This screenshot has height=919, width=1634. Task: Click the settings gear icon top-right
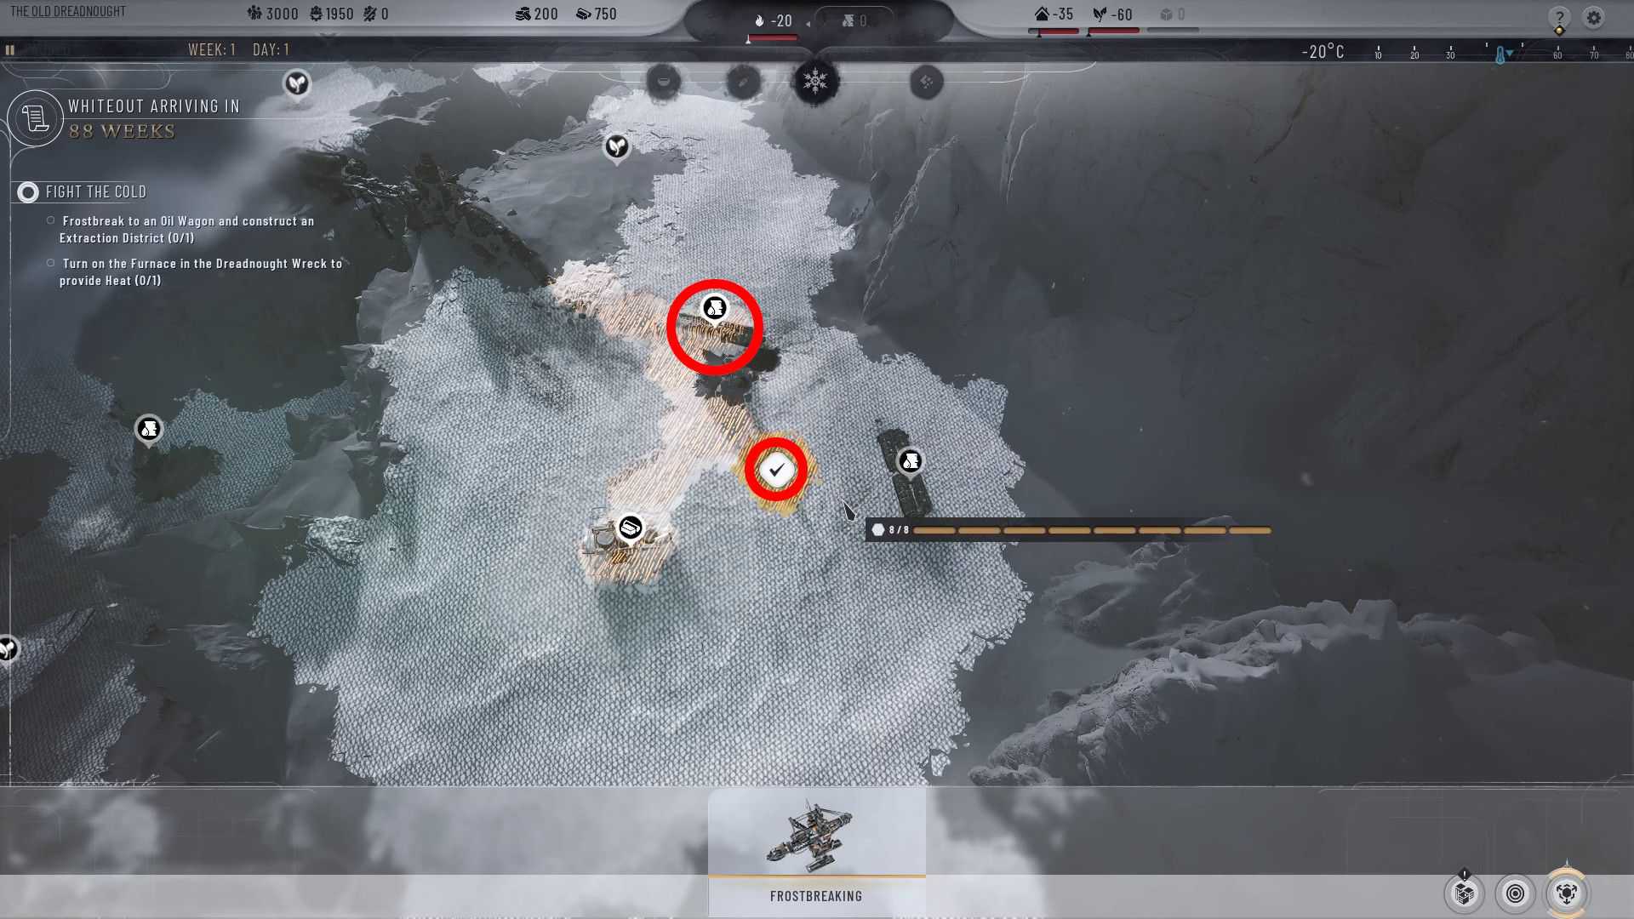pyautogui.click(x=1595, y=17)
